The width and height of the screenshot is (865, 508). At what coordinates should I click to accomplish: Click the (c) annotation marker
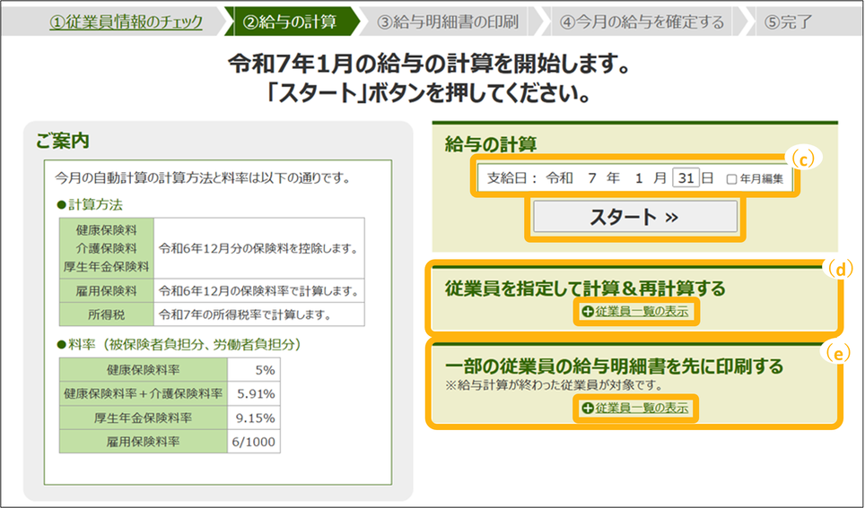click(804, 158)
